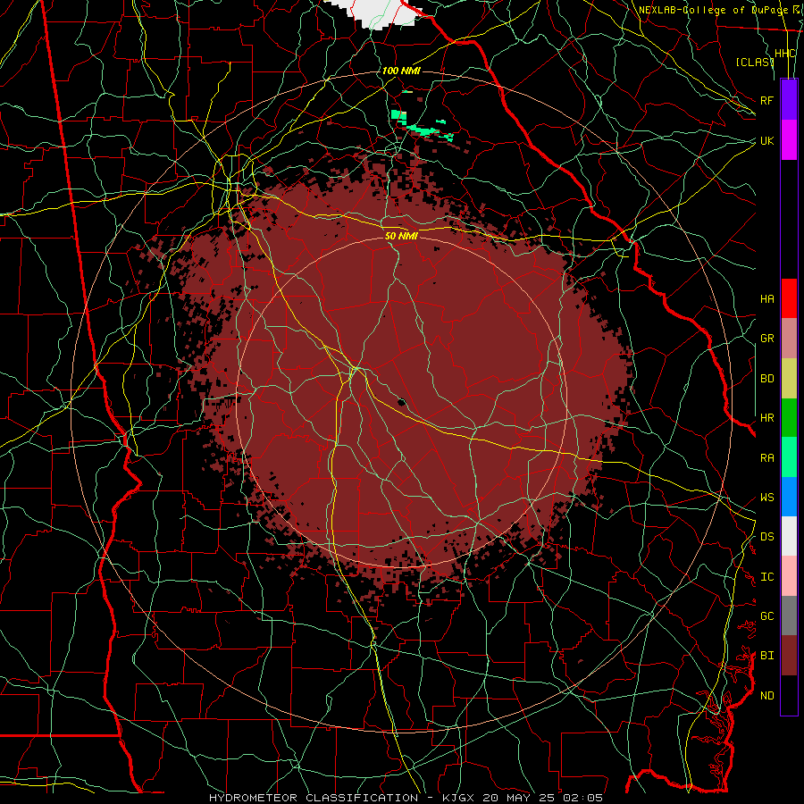The image size is (804, 804).
Task: Click the WS legend label
Action: [x=767, y=498]
